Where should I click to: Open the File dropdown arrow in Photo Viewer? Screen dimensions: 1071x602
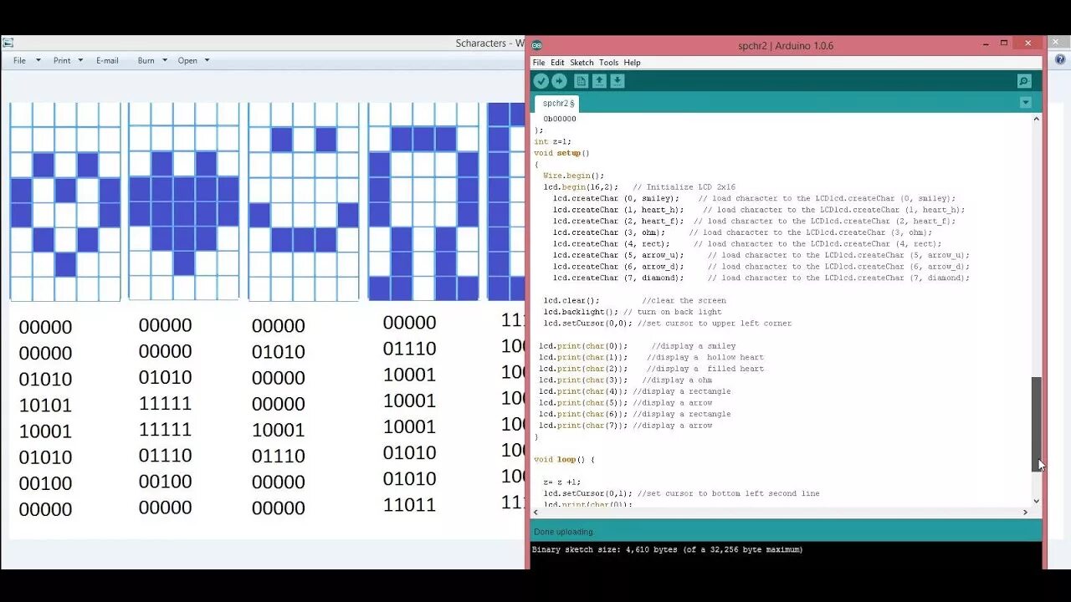pos(38,60)
